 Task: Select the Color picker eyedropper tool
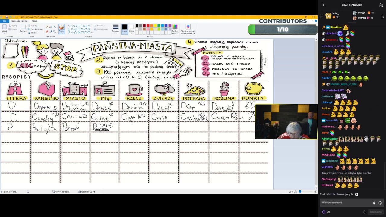click(x=51, y=31)
